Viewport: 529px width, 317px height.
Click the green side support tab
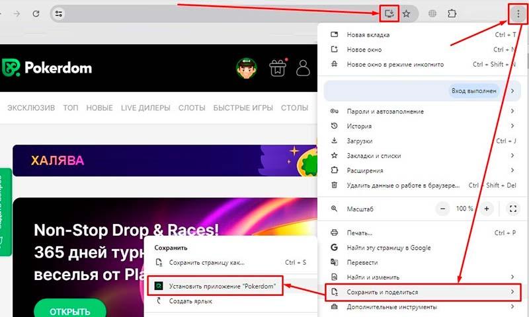[x=5, y=212]
